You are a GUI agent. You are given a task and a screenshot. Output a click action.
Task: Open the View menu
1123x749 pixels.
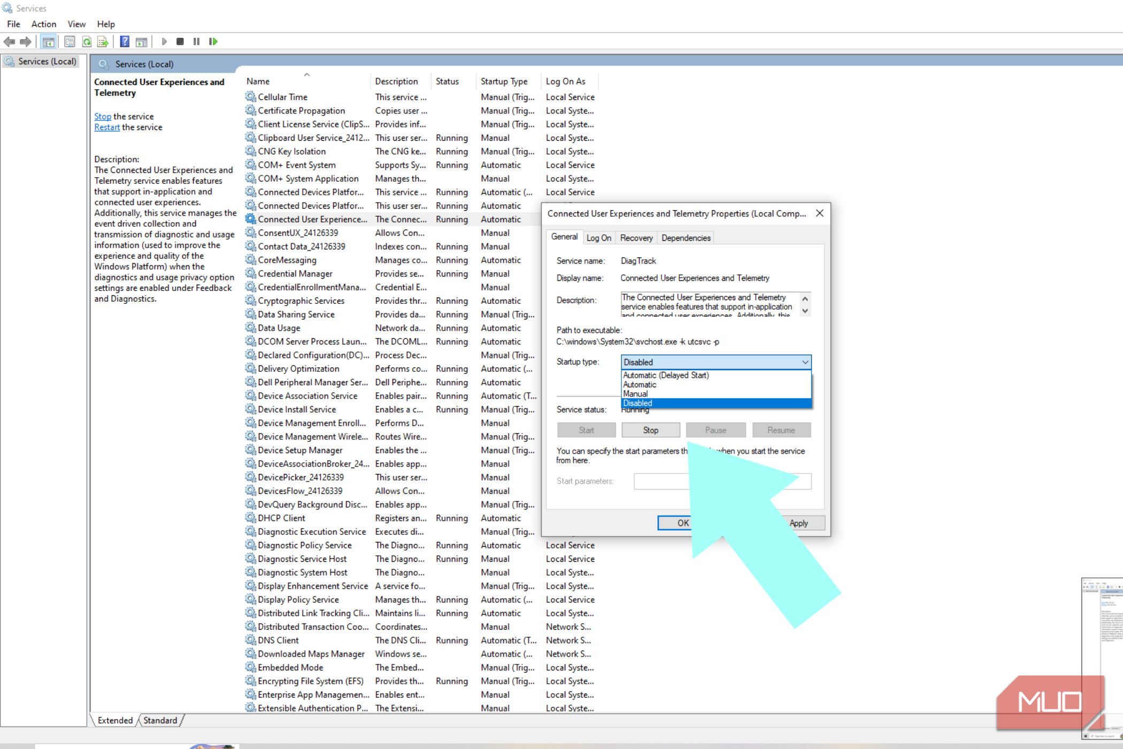76,24
